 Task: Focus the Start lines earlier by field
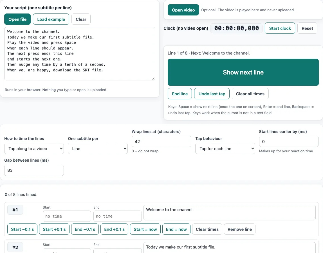289,141
